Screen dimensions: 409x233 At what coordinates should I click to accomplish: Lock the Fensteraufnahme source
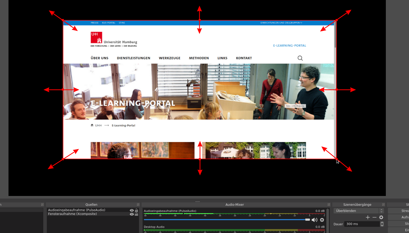[136, 214]
